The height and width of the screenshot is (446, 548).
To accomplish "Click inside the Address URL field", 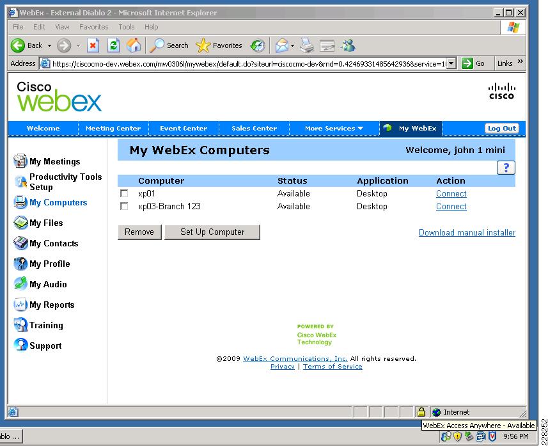I will pos(248,63).
